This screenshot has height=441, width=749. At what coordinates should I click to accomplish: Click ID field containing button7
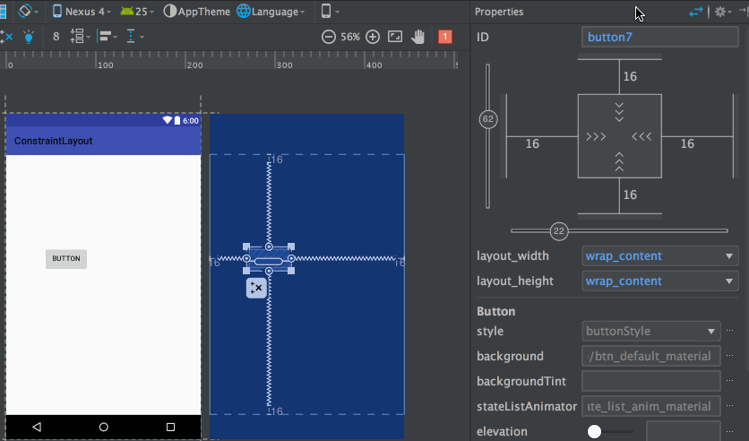659,38
